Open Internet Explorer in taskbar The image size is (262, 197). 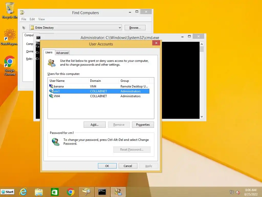click(x=23, y=192)
